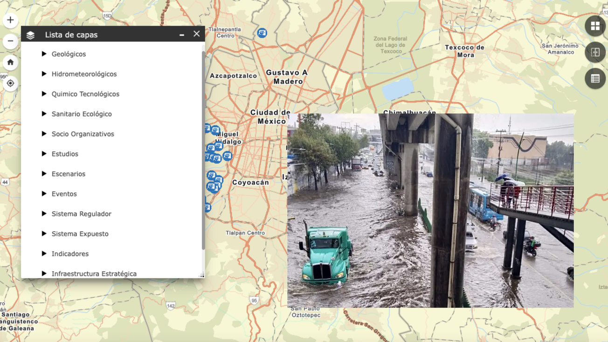
Task: Click the layers stack icon in panel header
Action: pyautogui.click(x=31, y=35)
